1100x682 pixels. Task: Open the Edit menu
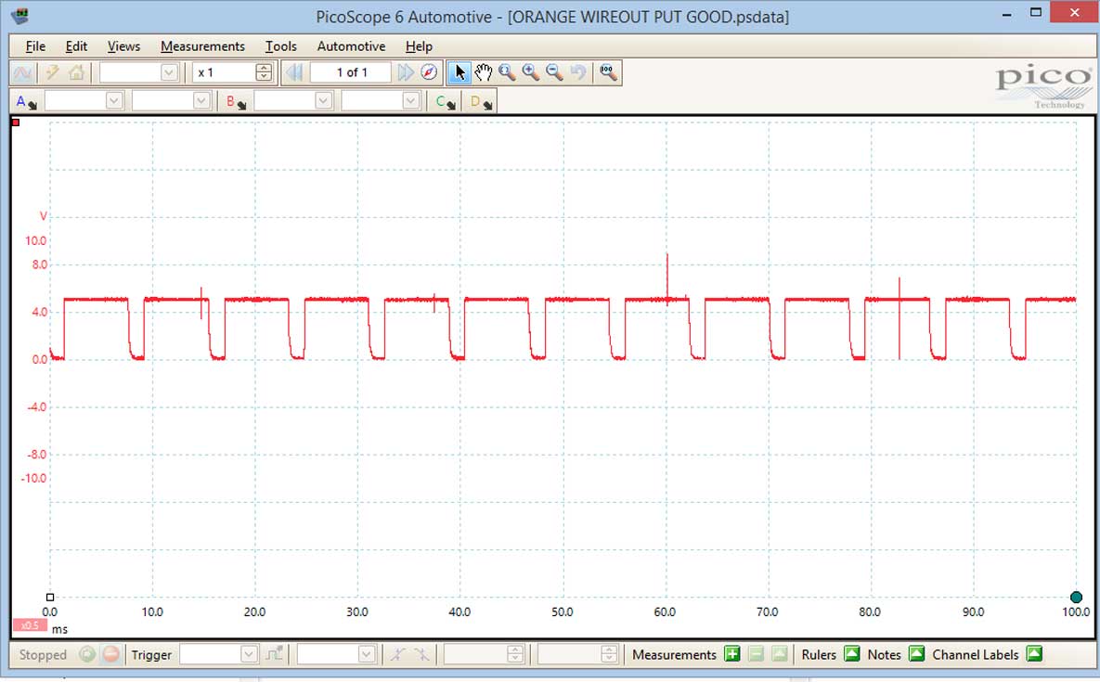[76, 46]
